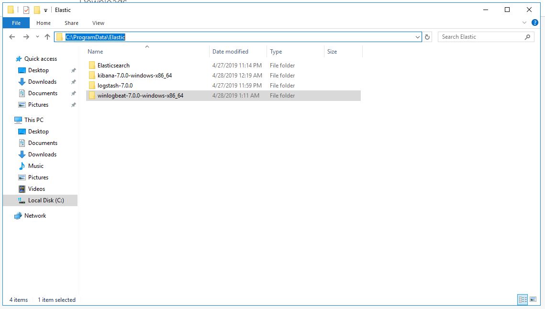Minimize the Elastic window
This screenshot has width=545, height=309.
(486, 10)
